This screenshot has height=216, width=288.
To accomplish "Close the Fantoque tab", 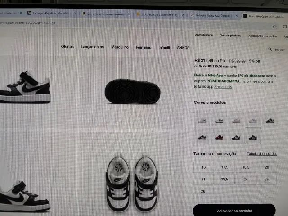I will coord(237,16).
